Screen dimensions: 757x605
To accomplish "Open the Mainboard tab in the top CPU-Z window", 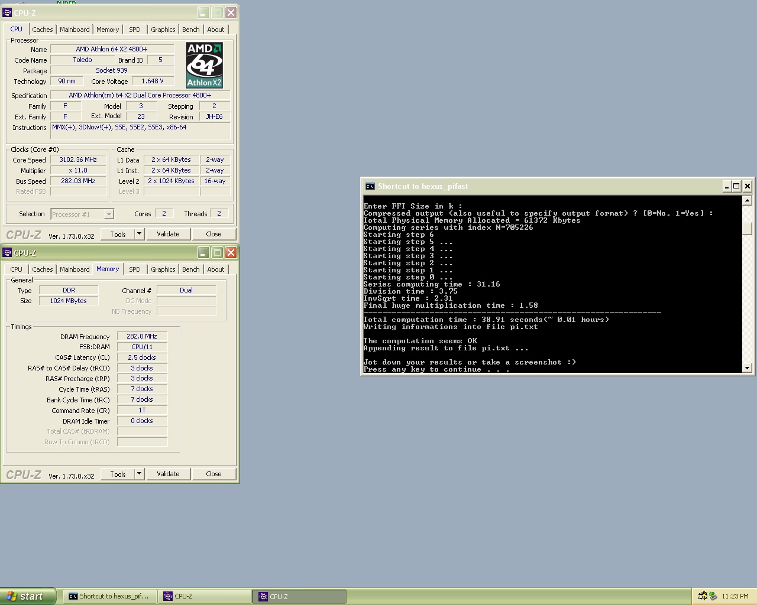I will coord(75,30).
